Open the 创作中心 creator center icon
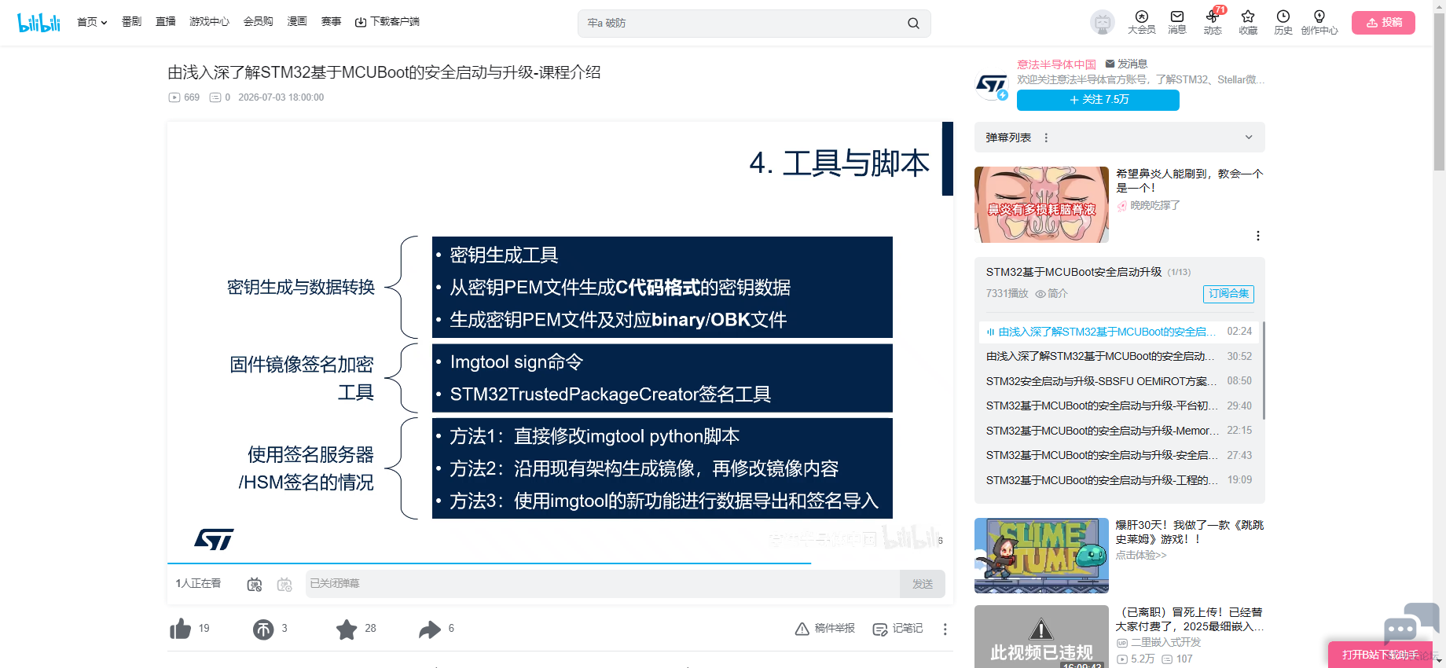The height and width of the screenshot is (668, 1446). tap(1319, 22)
